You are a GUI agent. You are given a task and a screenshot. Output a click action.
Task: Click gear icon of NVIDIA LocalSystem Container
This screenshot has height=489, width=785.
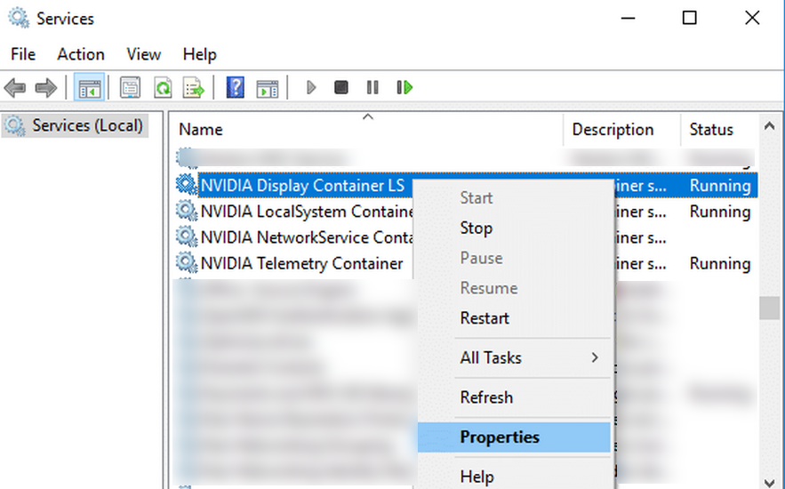[x=187, y=212]
